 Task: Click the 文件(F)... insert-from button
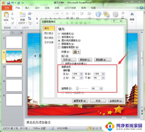click(x=69, y=60)
